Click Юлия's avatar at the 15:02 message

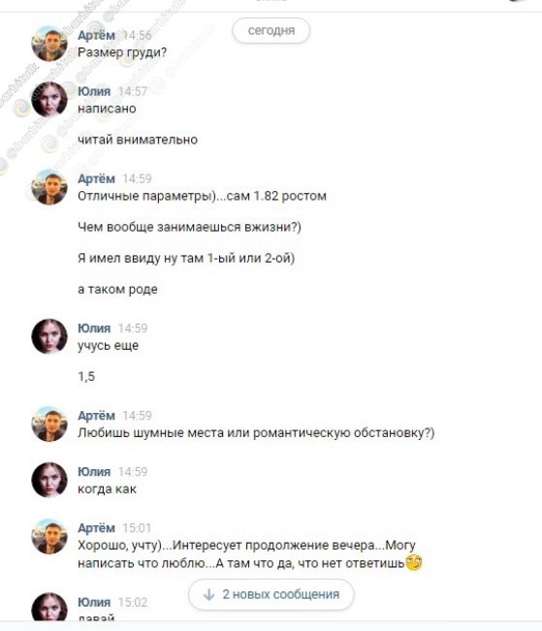tap(49, 607)
